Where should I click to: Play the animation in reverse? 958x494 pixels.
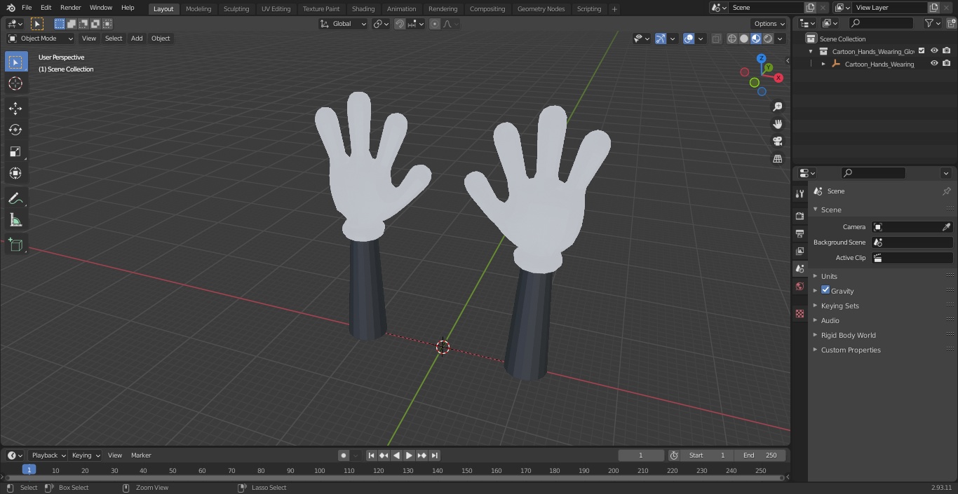coord(396,455)
